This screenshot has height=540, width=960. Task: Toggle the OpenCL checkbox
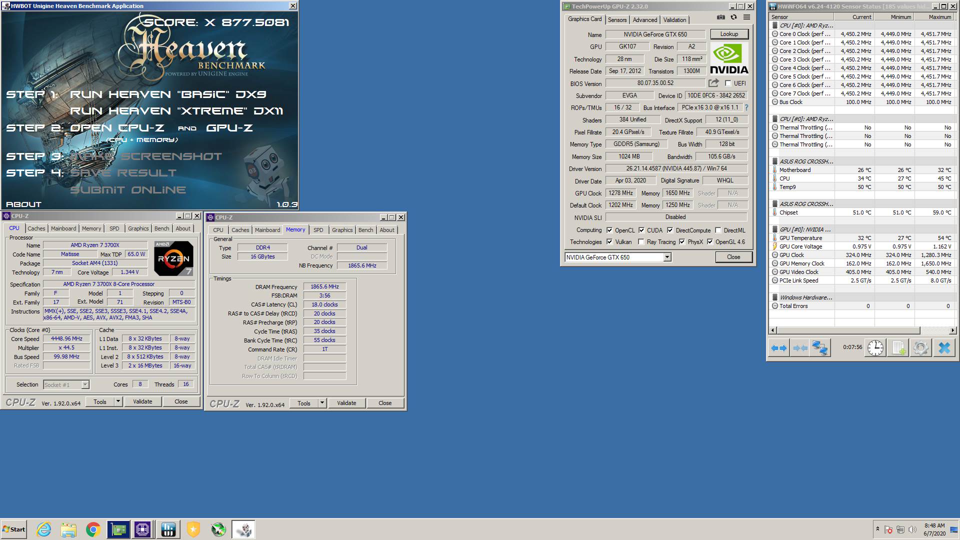click(609, 230)
